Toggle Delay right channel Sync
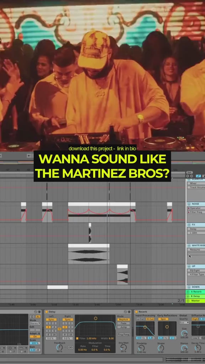Viewport: 205px width, 364px height. click(x=67, y=320)
